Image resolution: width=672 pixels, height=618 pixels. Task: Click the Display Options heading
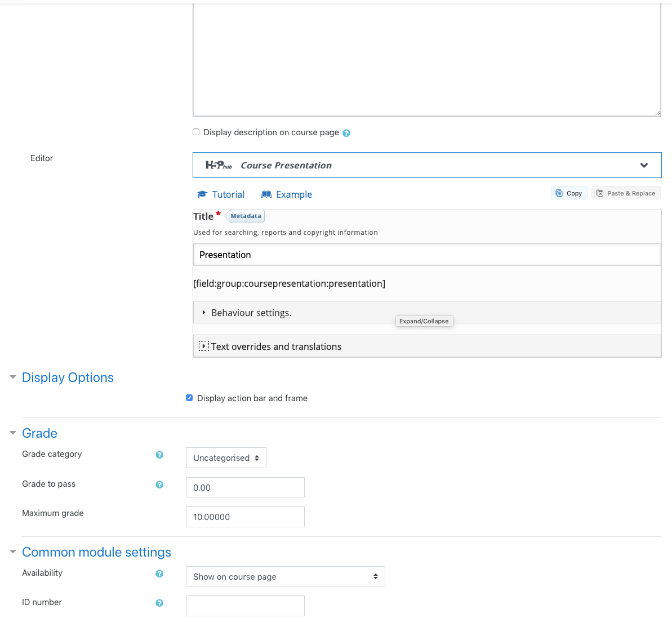click(x=68, y=377)
